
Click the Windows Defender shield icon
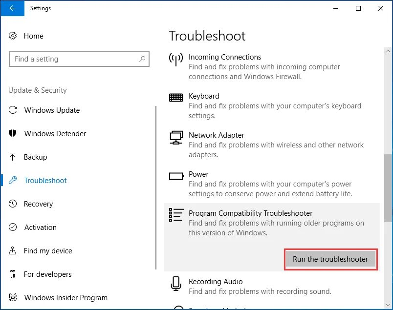[13, 134]
